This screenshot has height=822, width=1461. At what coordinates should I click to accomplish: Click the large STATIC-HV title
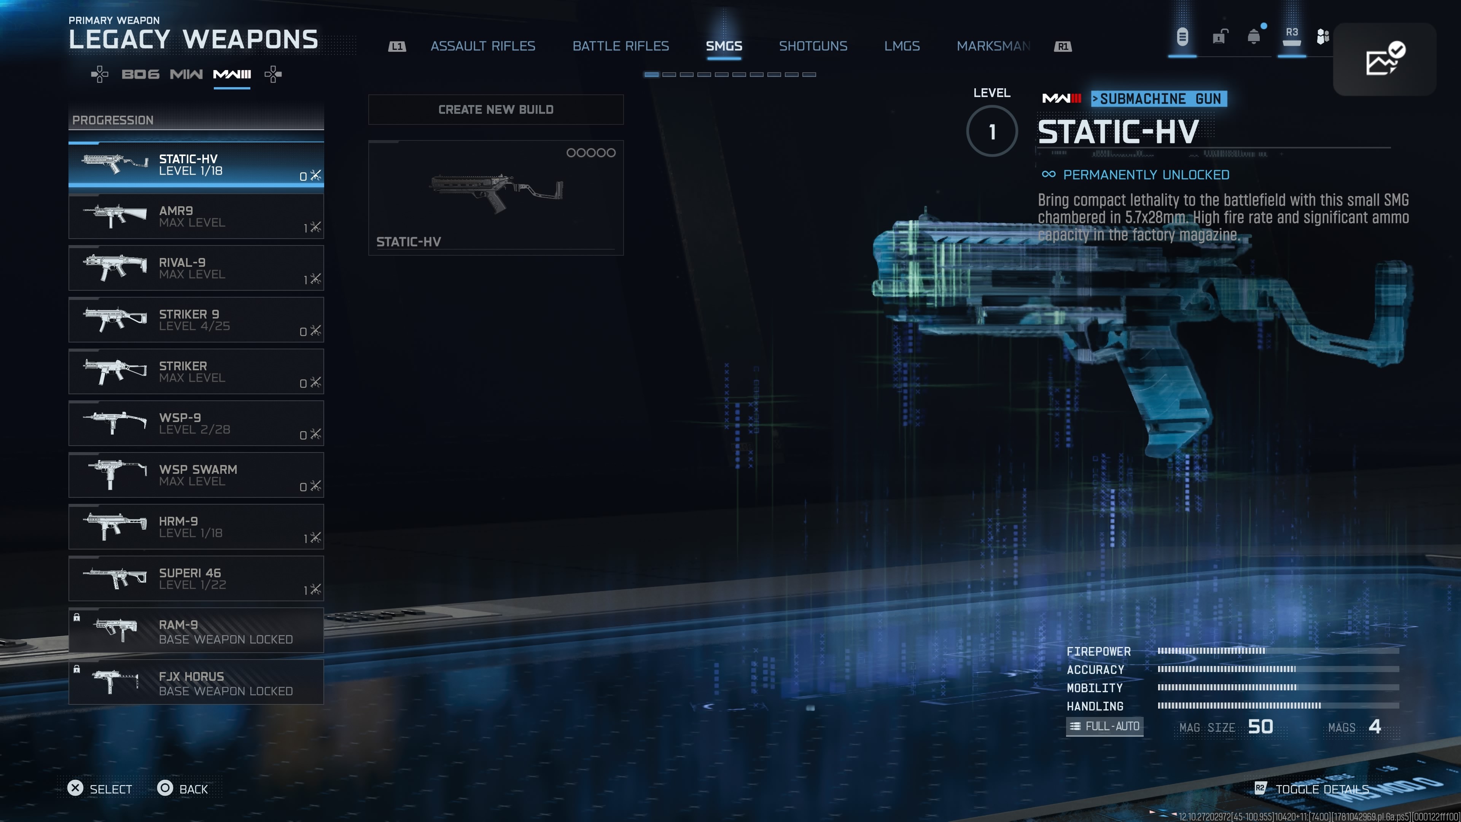(1118, 132)
